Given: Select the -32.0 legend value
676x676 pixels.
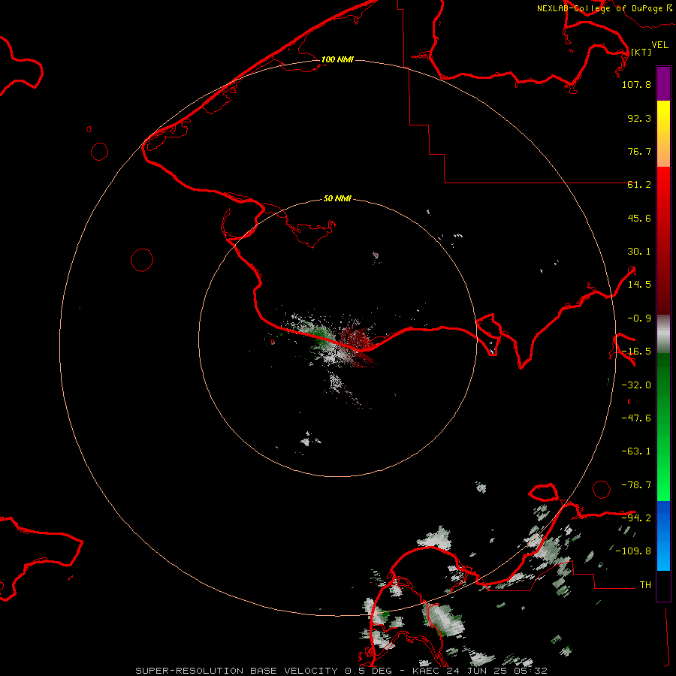Looking at the screenshot, I should 636,385.
